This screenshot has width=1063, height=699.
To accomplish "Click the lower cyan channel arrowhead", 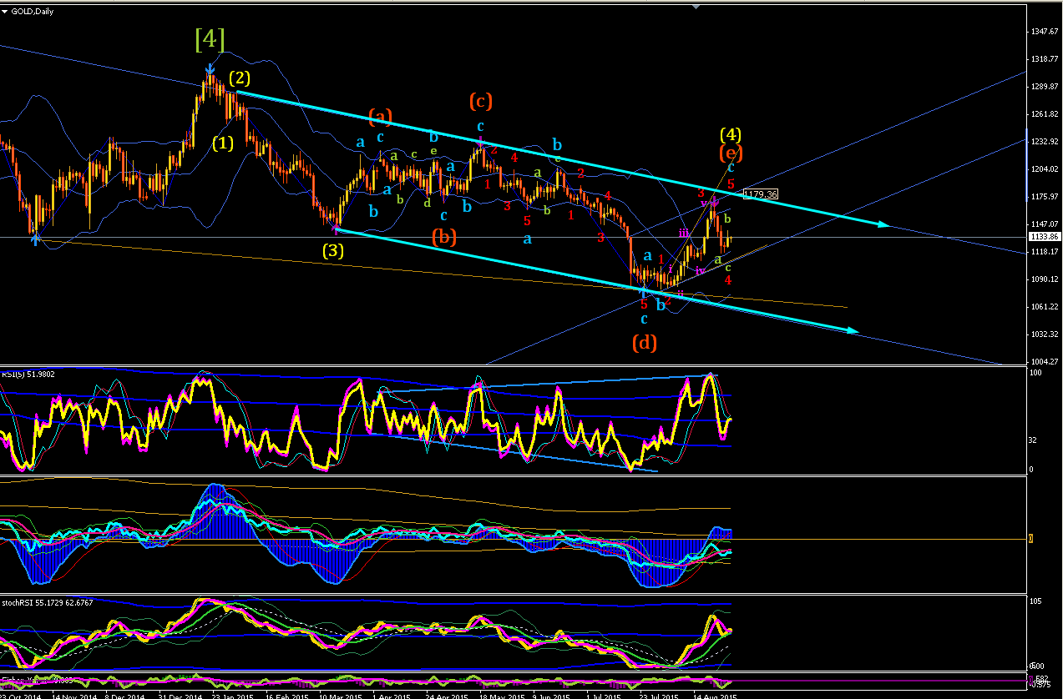I will pos(852,331).
